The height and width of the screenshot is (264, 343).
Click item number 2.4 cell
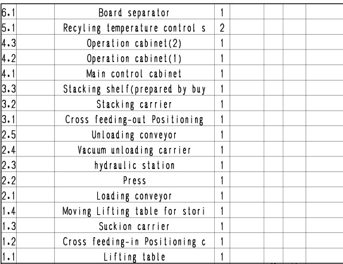9,150
